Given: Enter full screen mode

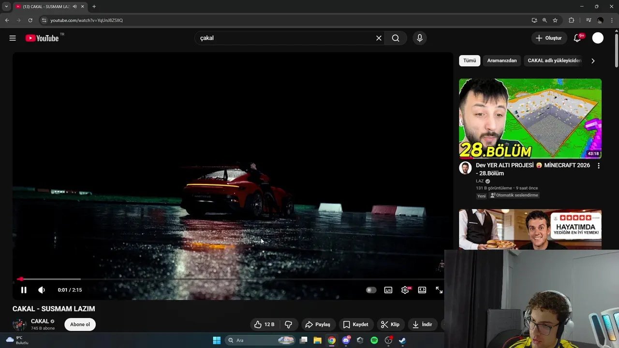Looking at the screenshot, I should coord(439,290).
